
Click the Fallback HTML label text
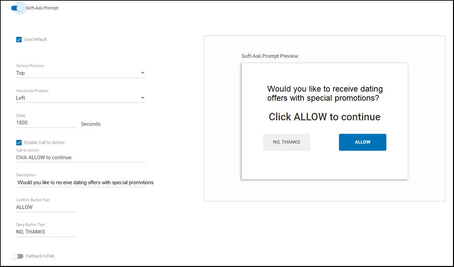click(41, 256)
